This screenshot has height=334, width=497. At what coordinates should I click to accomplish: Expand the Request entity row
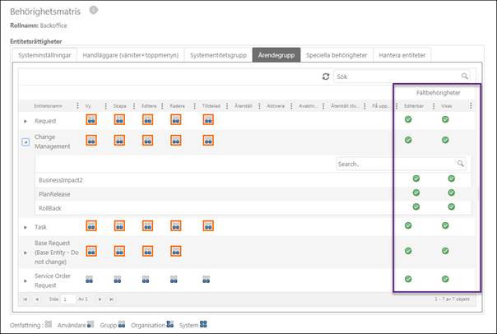tap(25, 120)
